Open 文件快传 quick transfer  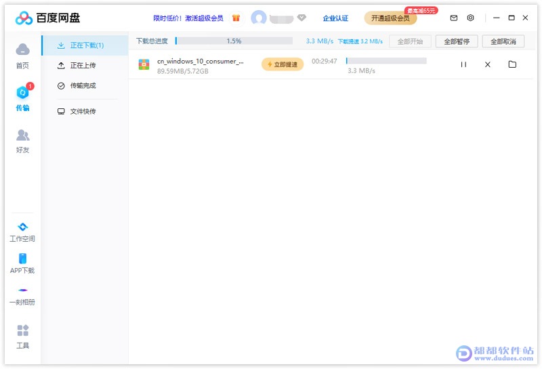coord(85,111)
